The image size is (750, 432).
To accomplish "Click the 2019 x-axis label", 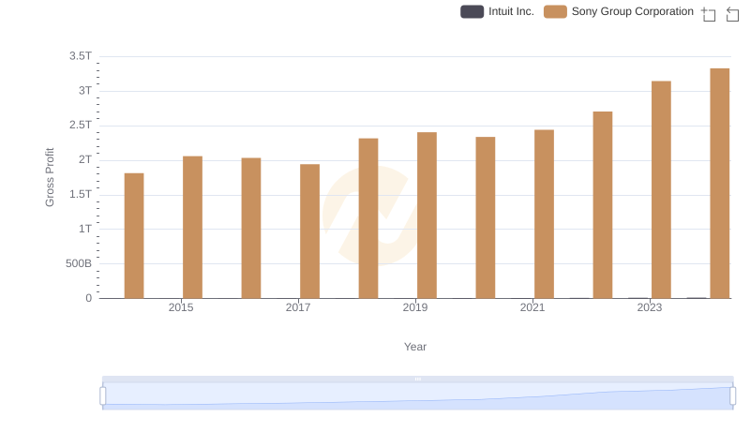I will tap(415, 307).
